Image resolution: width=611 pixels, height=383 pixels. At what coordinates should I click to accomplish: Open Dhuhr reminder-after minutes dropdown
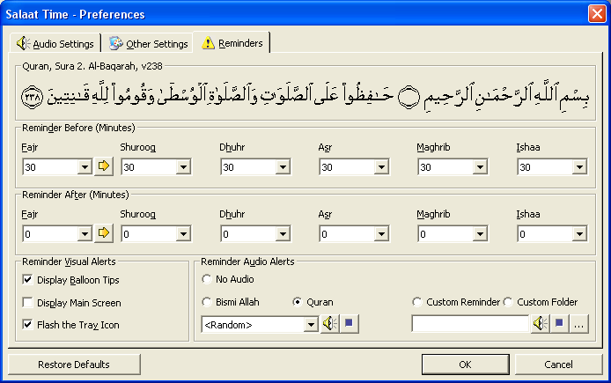[x=283, y=234]
